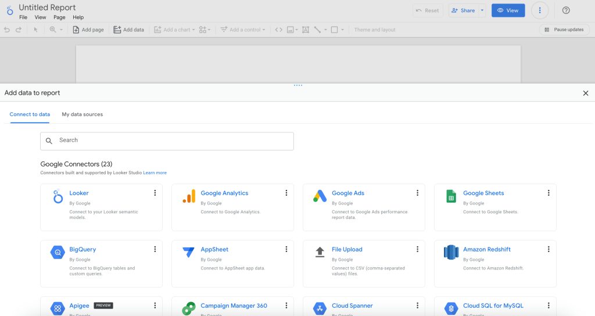The image size is (595, 316).
Task: Open the zoom magnifier tool
Action: pos(53,30)
